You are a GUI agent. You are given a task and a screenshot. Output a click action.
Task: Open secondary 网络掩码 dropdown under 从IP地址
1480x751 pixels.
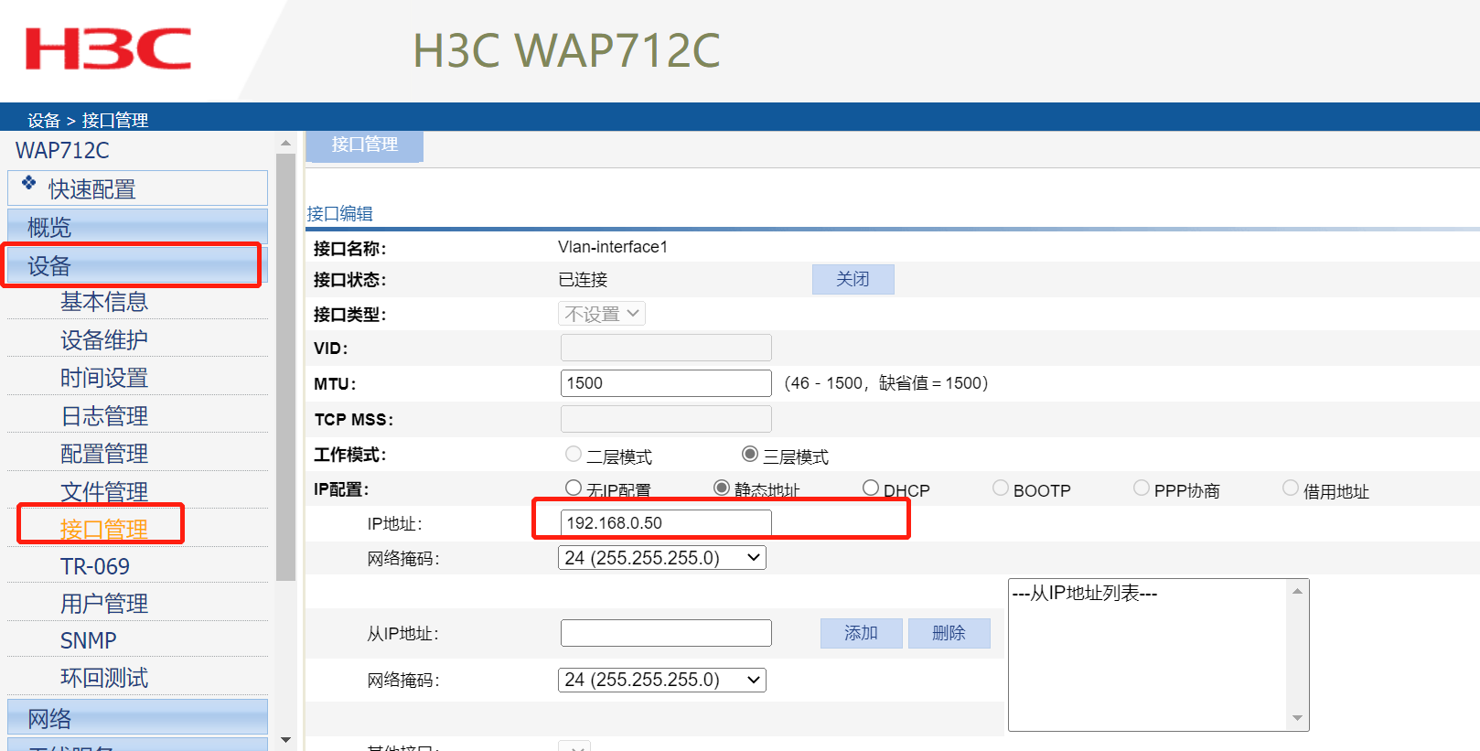coord(662,681)
